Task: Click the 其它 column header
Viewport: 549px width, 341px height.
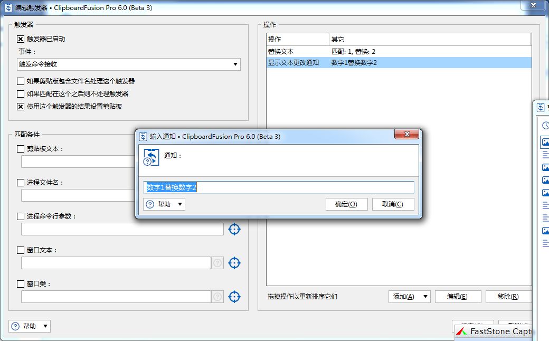Action: (x=430, y=39)
